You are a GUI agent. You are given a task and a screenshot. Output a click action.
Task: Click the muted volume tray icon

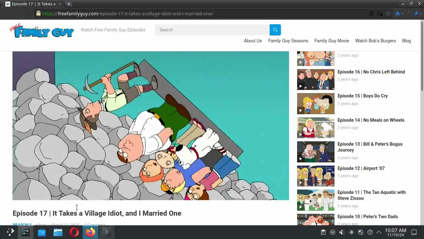pyautogui.click(x=342, y=232)
